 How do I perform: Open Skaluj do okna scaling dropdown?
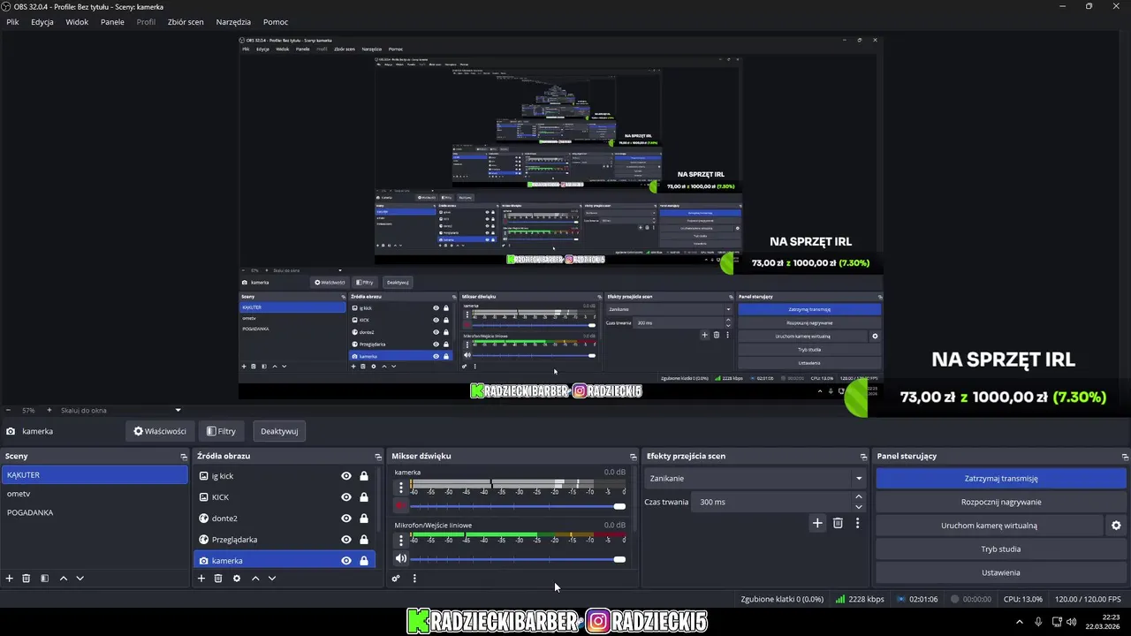(120, 410)
